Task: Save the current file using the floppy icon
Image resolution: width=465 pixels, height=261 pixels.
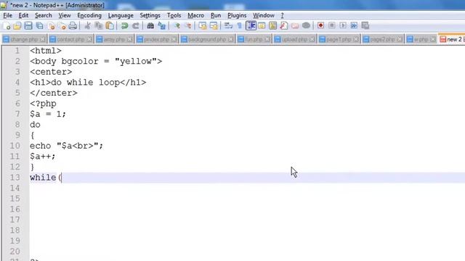Action: pyautogui.click(x=28, y=26)
